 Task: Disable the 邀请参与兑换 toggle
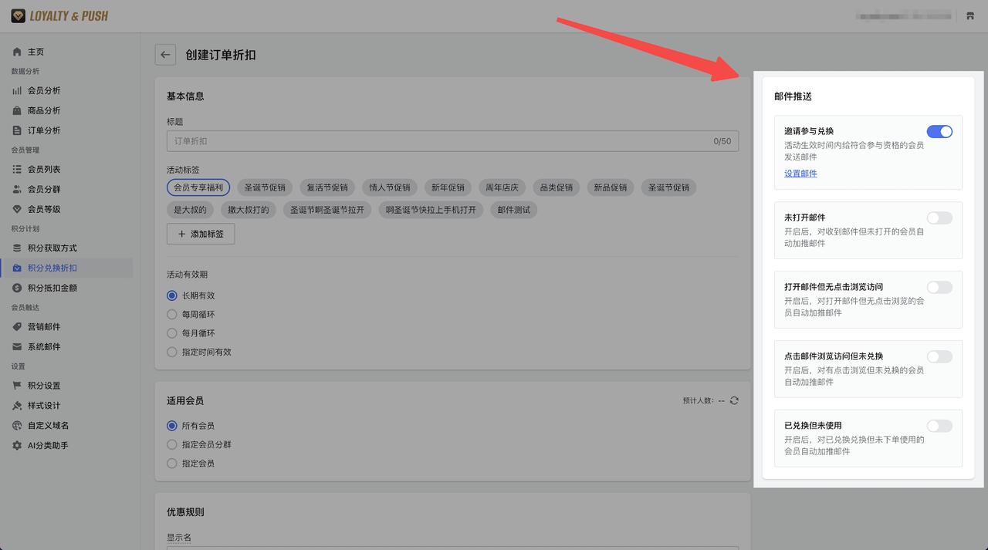(939, 132)
